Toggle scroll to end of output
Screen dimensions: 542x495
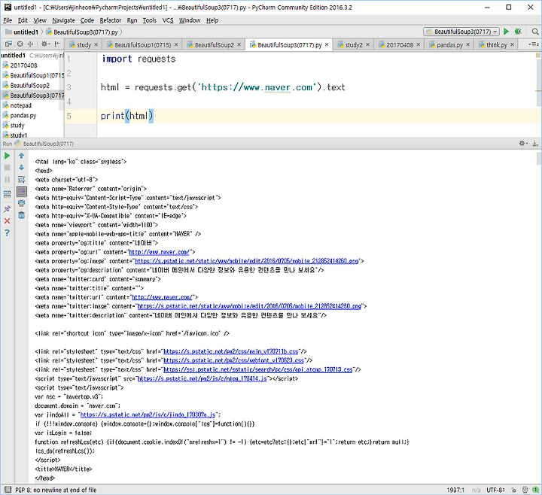(21, 191)
